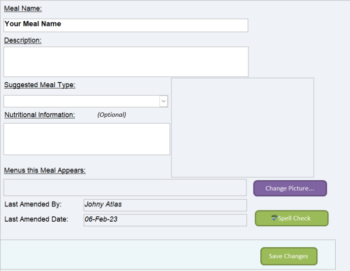This screenshot has height=271, width=350.
Task: Click the Suggested Meal Type combo box field
Action: [86, 102]
